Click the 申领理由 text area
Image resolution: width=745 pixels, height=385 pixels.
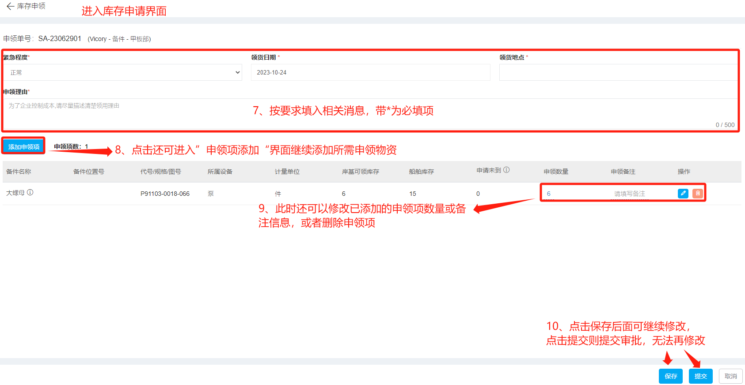(370, 114)
